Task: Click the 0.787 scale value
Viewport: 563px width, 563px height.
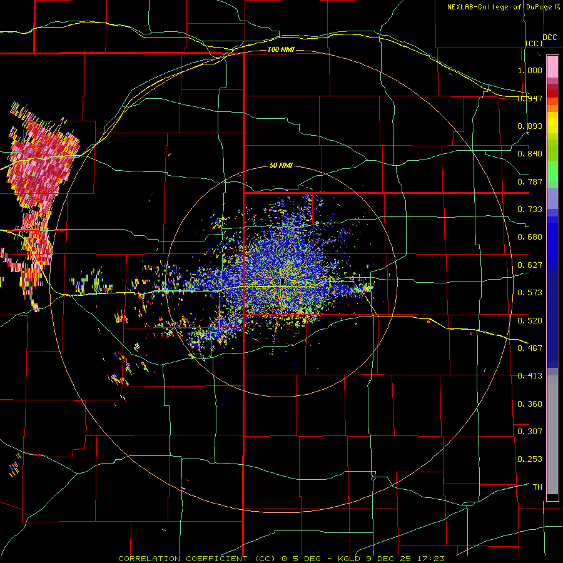Action: tap(530, 181)
